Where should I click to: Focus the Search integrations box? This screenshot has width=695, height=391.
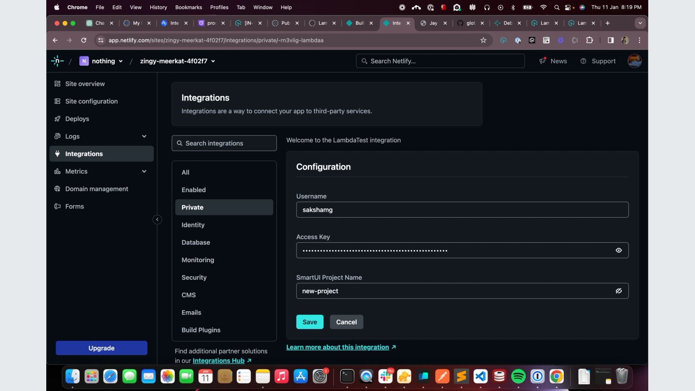point(224,143)
